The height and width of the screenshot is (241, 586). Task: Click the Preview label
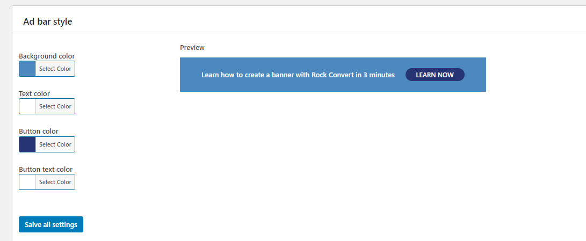coord(192,47)
